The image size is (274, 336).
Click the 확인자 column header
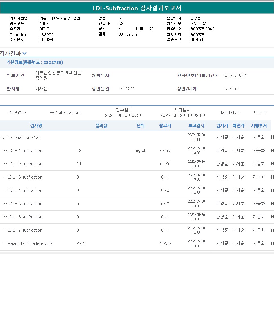point(238,126)
